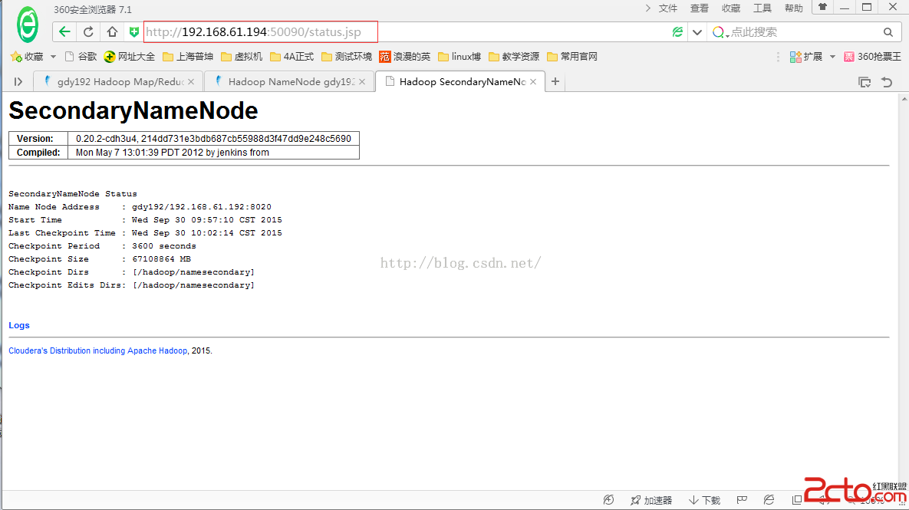Click the Checkpoint Period 3600 seconds line
The width and height of the screenshot is (909, 510).
click(x=102, y=245)
